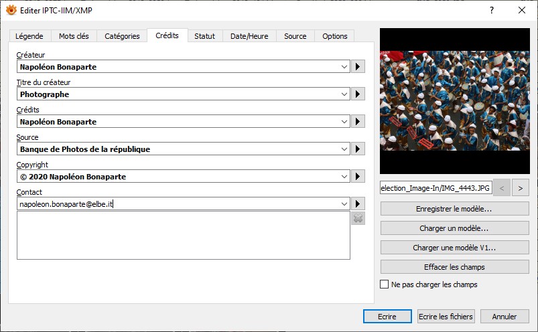Expand the Copyright dropdown list
This screenshot has width=538, height=332.
tap(344, 177)
